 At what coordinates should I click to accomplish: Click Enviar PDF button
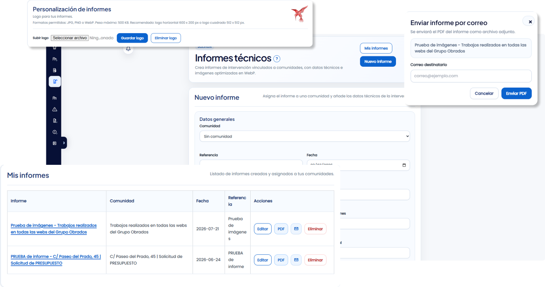pyautogui.click(x=516, y=93)
